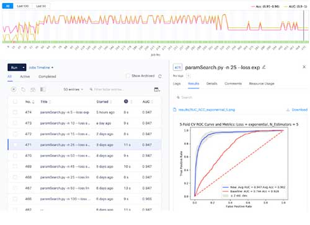The image size is (310, 225).
Task: Expand the Jobs Timeline dropdown
Action: pos(41,67)
